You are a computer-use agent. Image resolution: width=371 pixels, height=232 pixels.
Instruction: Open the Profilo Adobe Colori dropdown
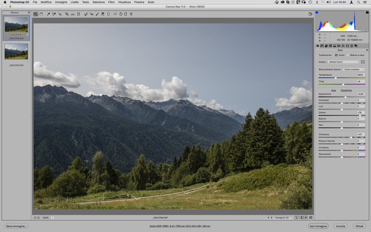343,62
